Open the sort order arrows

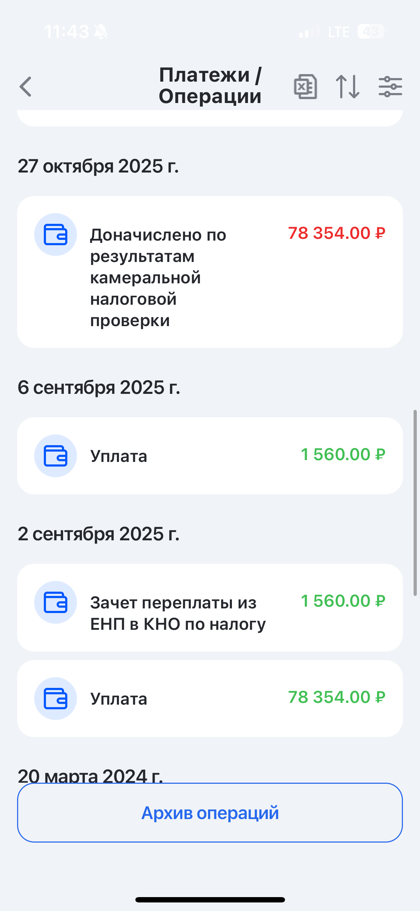pos(348,87)
